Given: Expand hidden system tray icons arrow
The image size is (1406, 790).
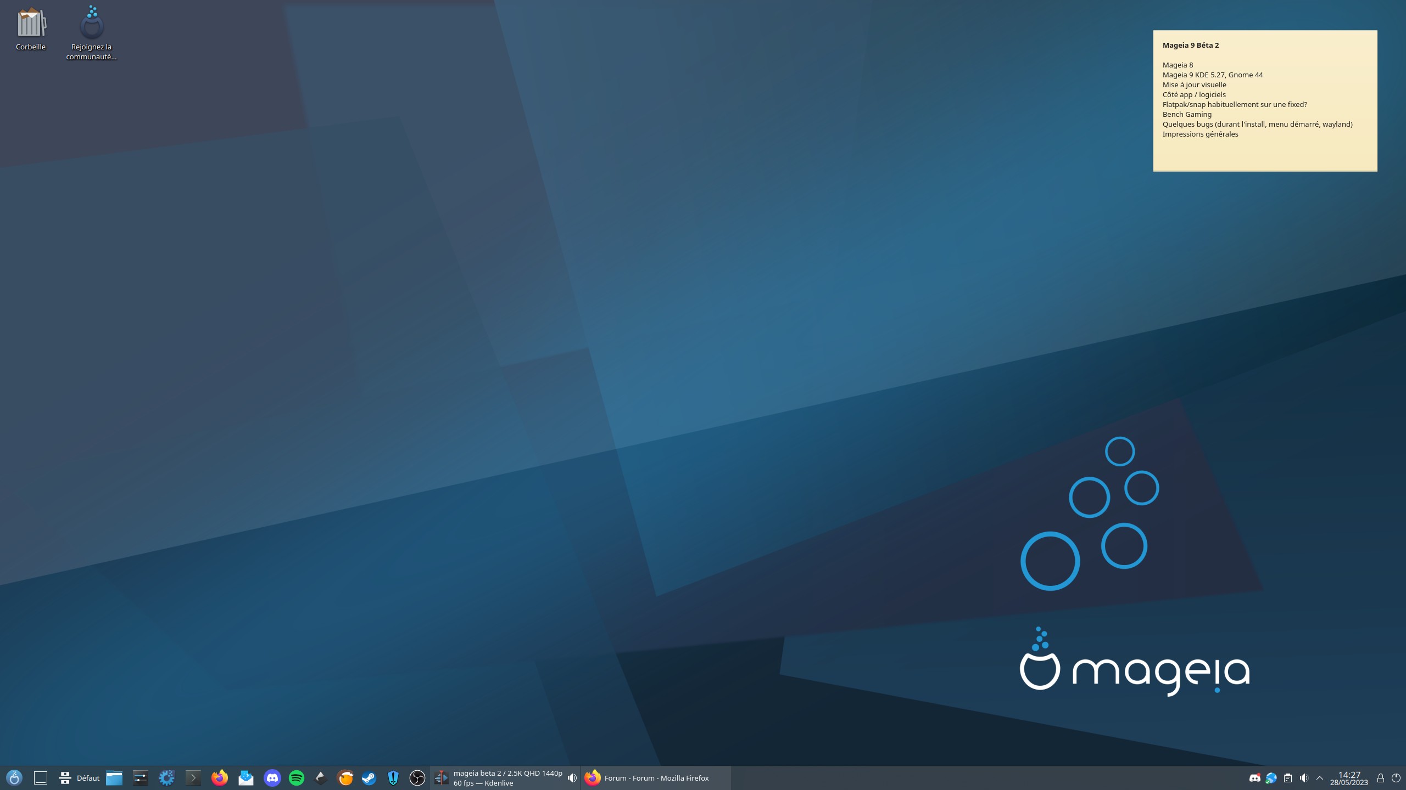Looking at the screenshot, I should tap(1320, 778).
